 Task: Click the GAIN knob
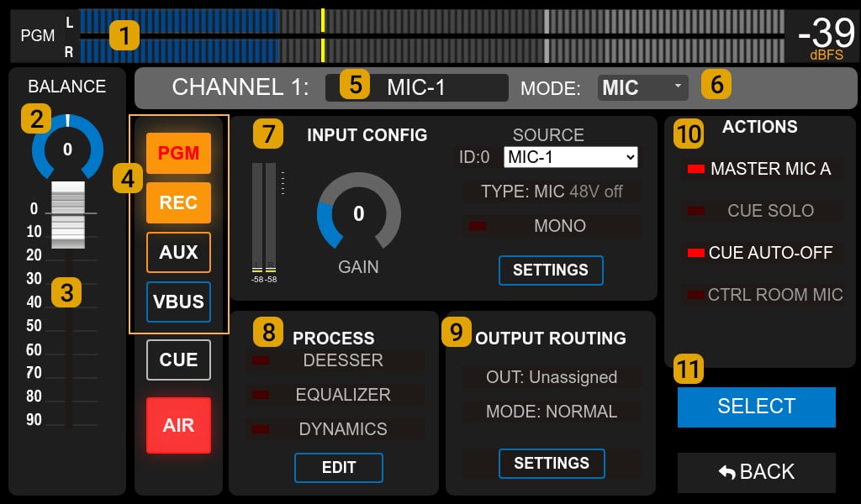358,213
